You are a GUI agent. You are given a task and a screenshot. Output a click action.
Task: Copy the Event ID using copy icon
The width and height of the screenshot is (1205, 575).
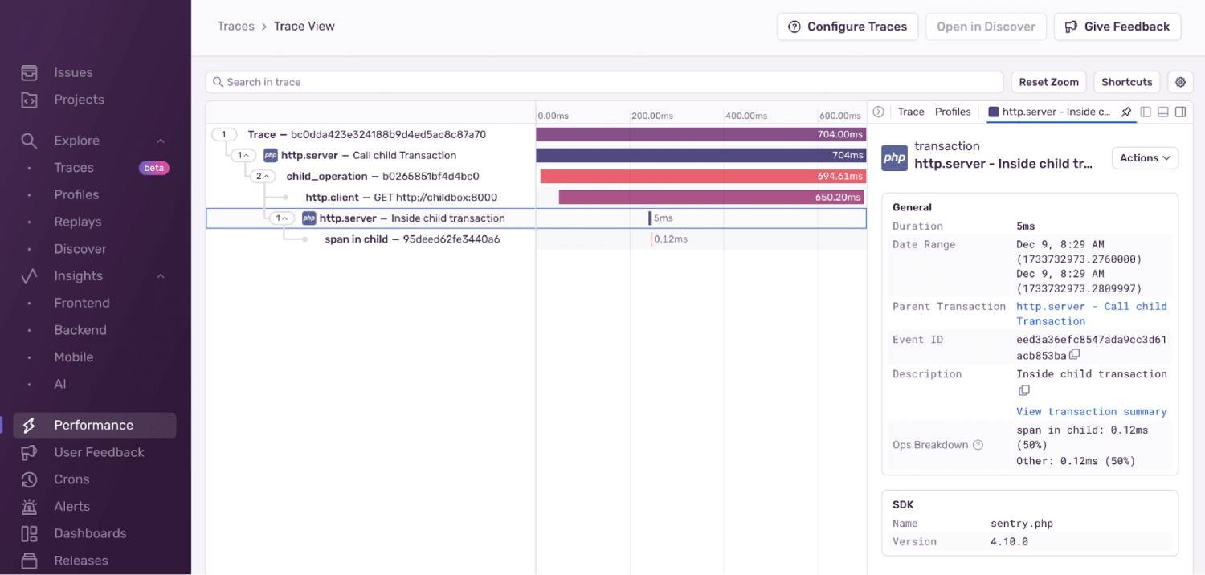(x=1075, y=354)
